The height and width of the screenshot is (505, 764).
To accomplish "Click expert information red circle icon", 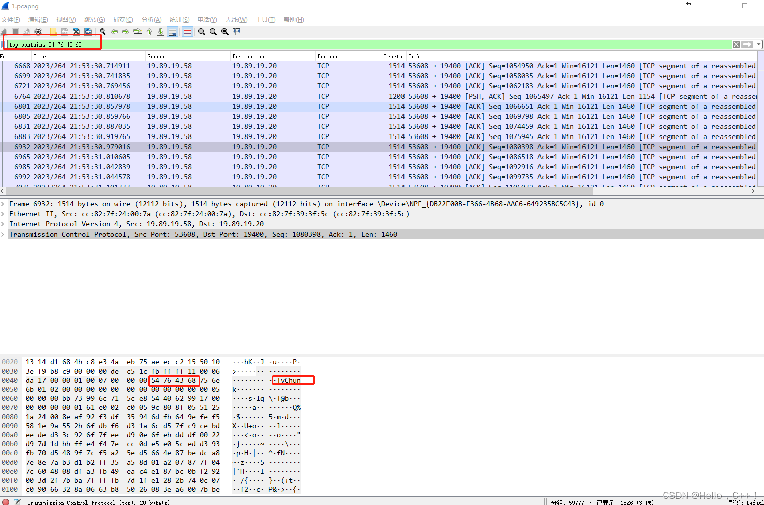I will [6, 502].
